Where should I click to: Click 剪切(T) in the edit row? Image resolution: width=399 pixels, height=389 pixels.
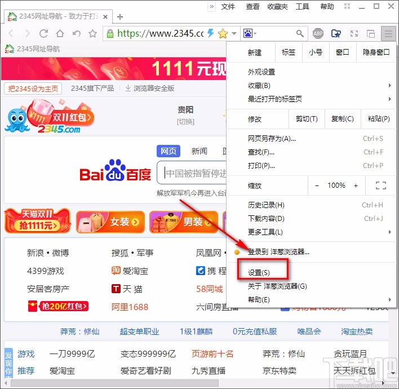[307, 119]
